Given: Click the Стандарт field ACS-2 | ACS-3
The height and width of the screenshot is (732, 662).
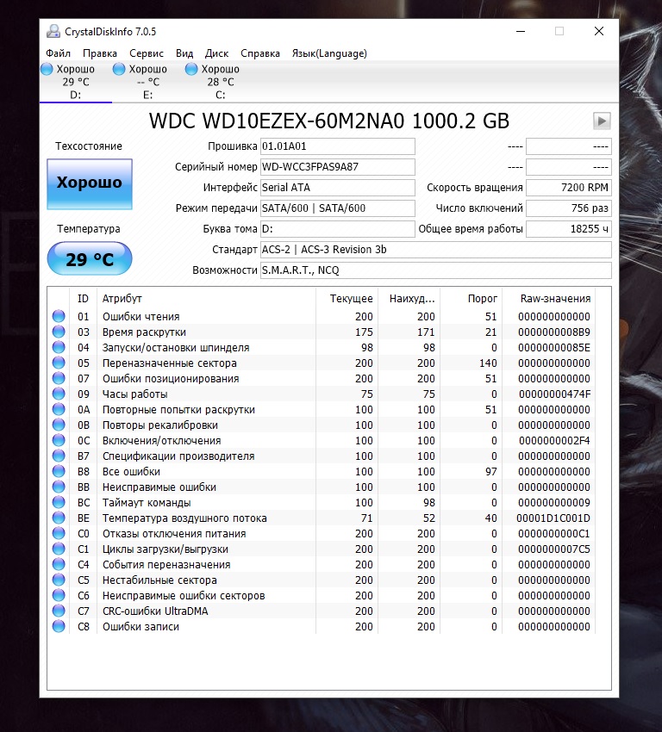Looking at the screenshot, I should [435, 249].
